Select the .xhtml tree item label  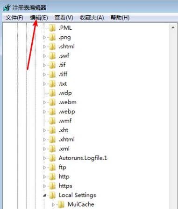pyautogui.click(x=67, y=139)
